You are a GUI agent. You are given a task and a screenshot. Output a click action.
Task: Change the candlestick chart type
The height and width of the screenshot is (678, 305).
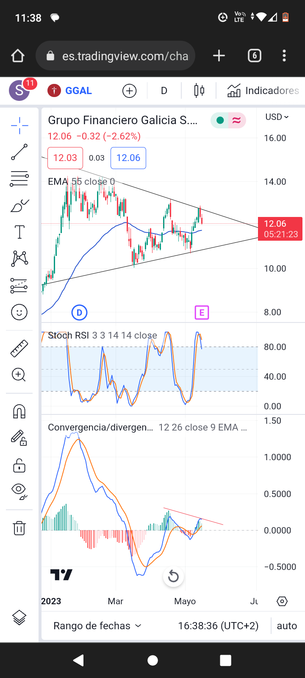199,91
